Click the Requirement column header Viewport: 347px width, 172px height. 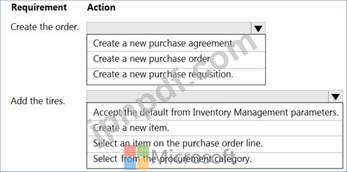(x=39, y=7)
